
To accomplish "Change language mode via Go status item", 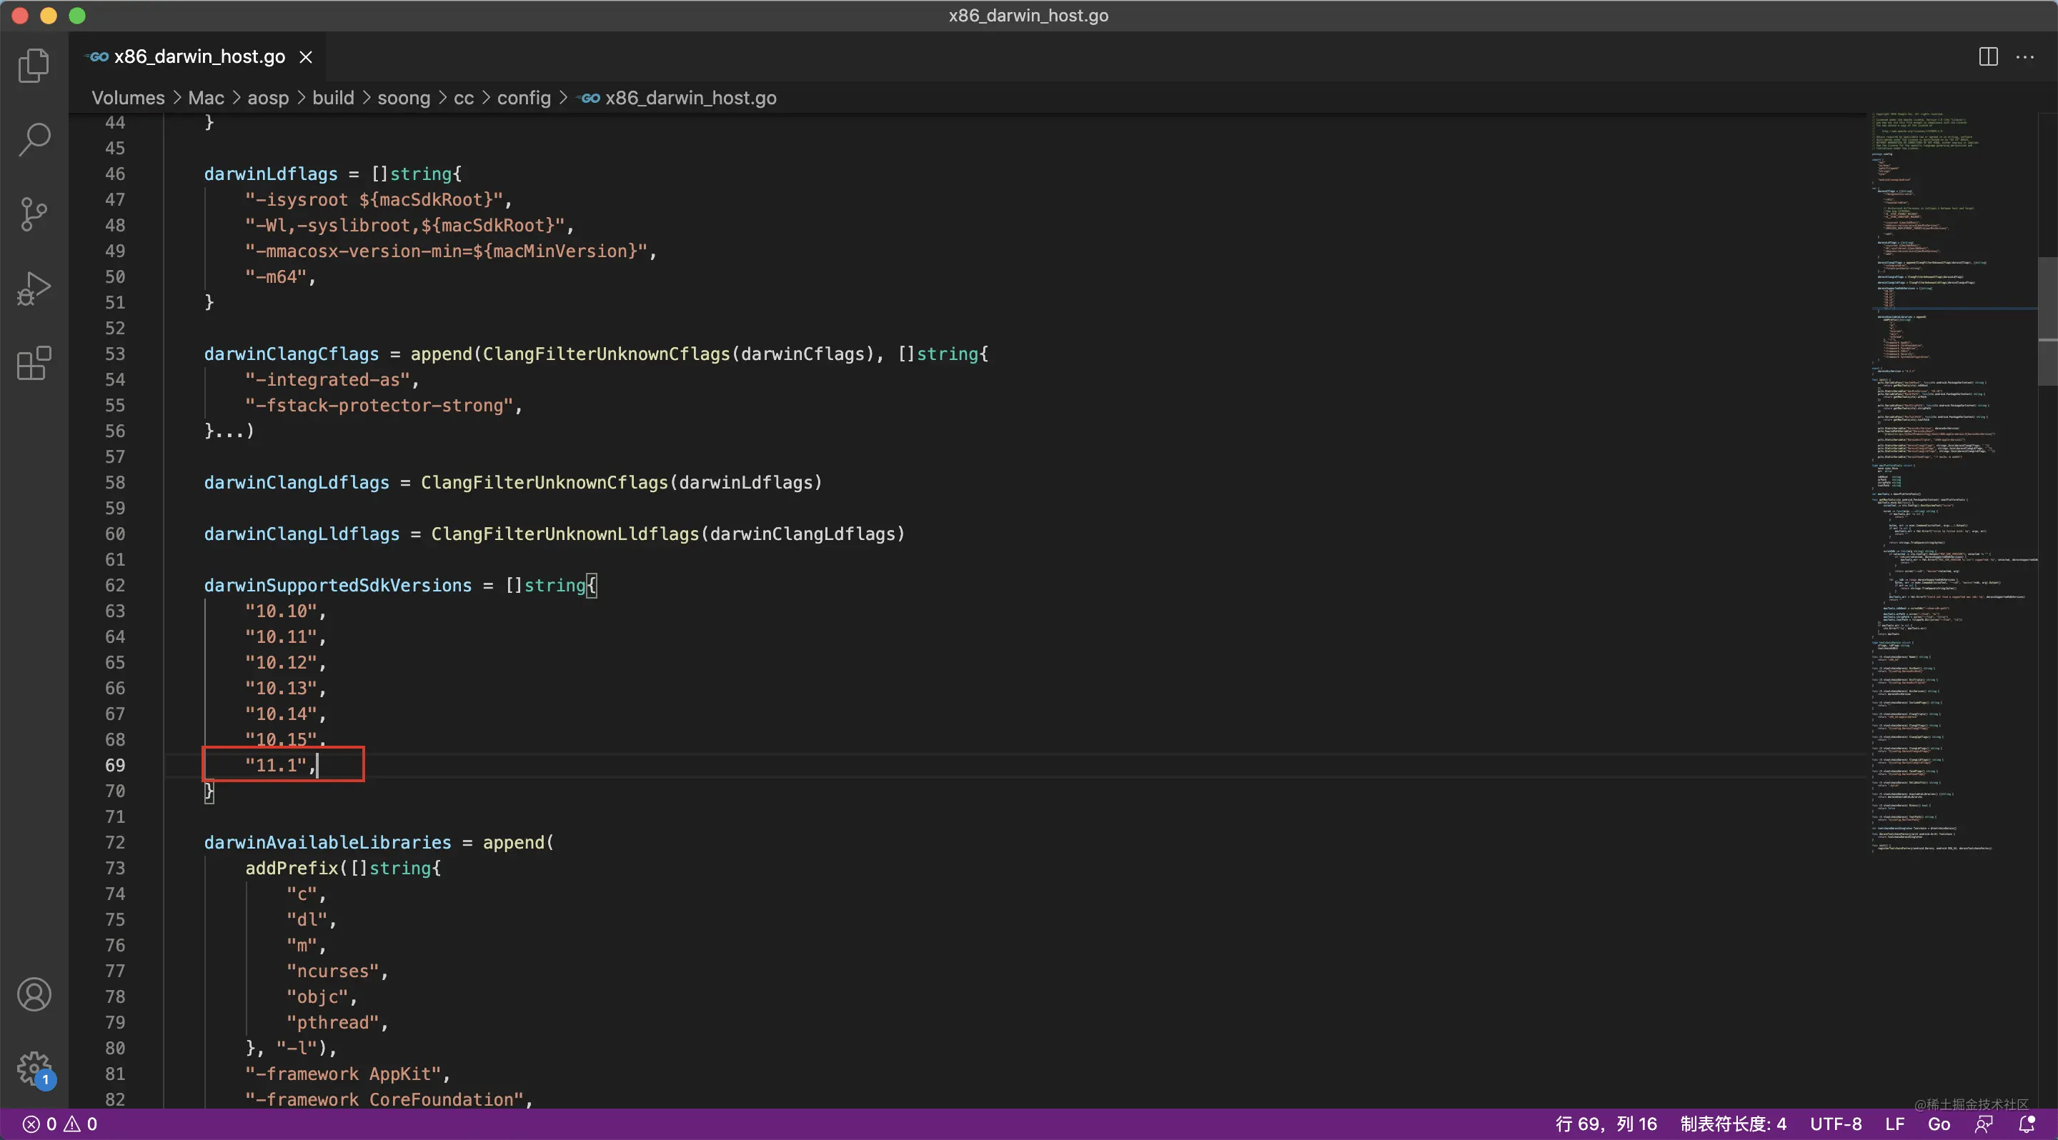I will (x=1939, y=1124).
